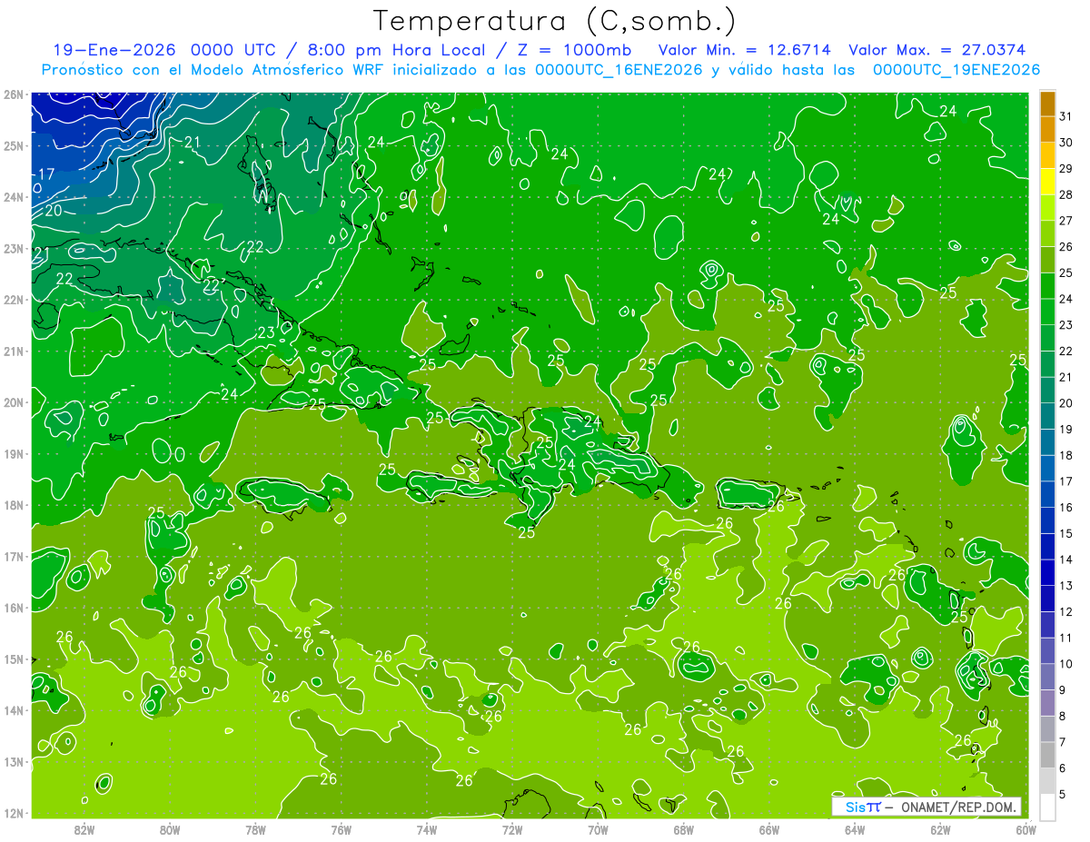
Task: Click the '24N' latitude label
Action: point(14,197)
